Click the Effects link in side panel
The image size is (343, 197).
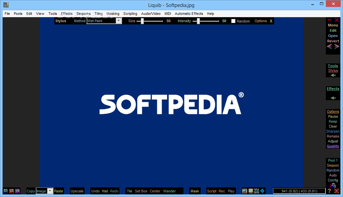point(333,89)
